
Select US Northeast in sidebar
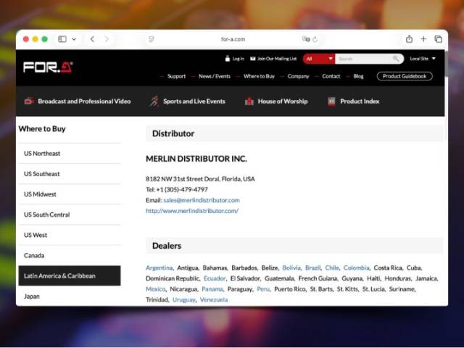pyautogui.click(x=70, y=153)
